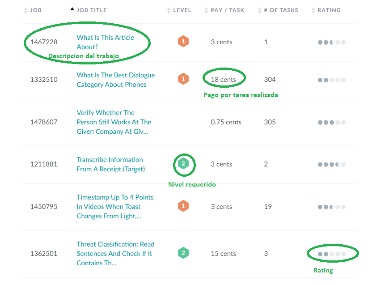
Task: Open 'Timestamp Up To 4 Points' job
Action: [114, 206]
